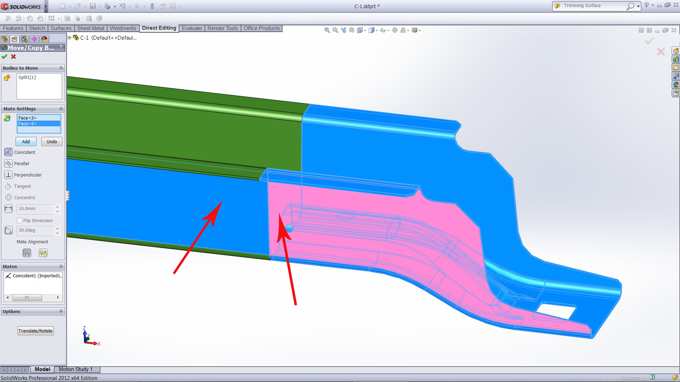Click the Aligned mate alignment icon
680x382 pixels.
coord(27,253)
